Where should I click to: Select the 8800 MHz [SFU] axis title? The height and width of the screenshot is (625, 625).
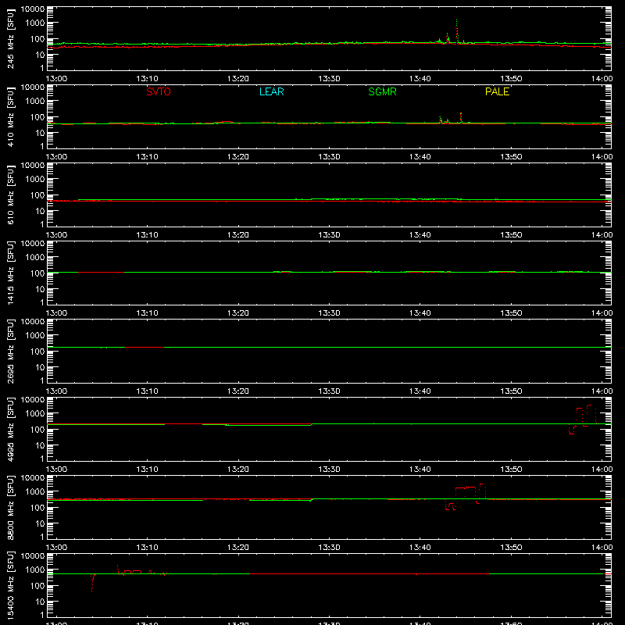click(x=10, y=507)
